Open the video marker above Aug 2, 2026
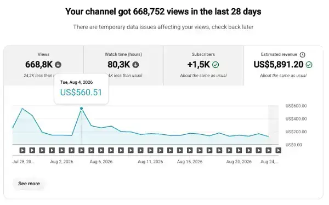 61,150
